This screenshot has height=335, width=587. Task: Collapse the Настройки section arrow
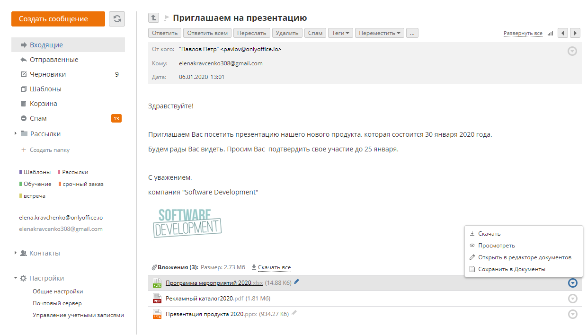pyautogui.click(x=16, y=278)
